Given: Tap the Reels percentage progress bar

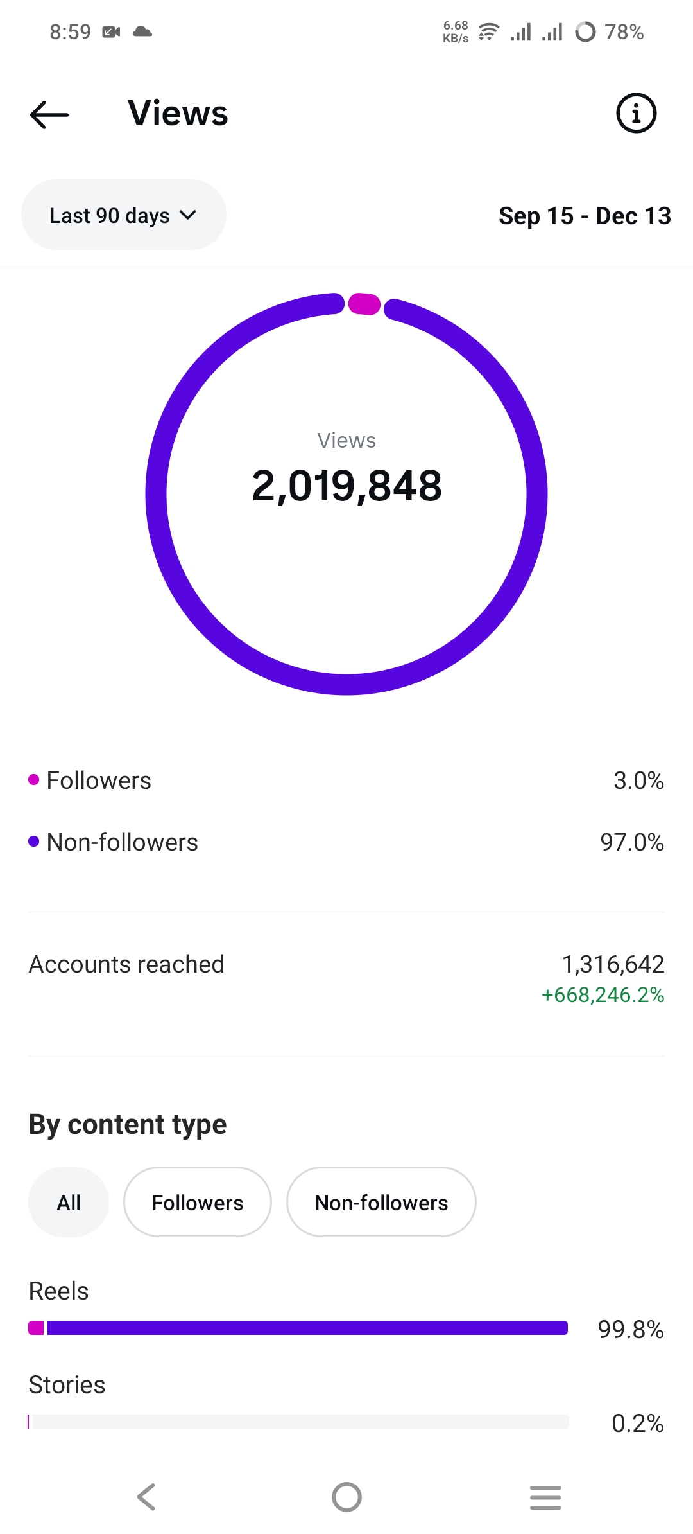Looking at the screenshot, I should coord(298,1328).
